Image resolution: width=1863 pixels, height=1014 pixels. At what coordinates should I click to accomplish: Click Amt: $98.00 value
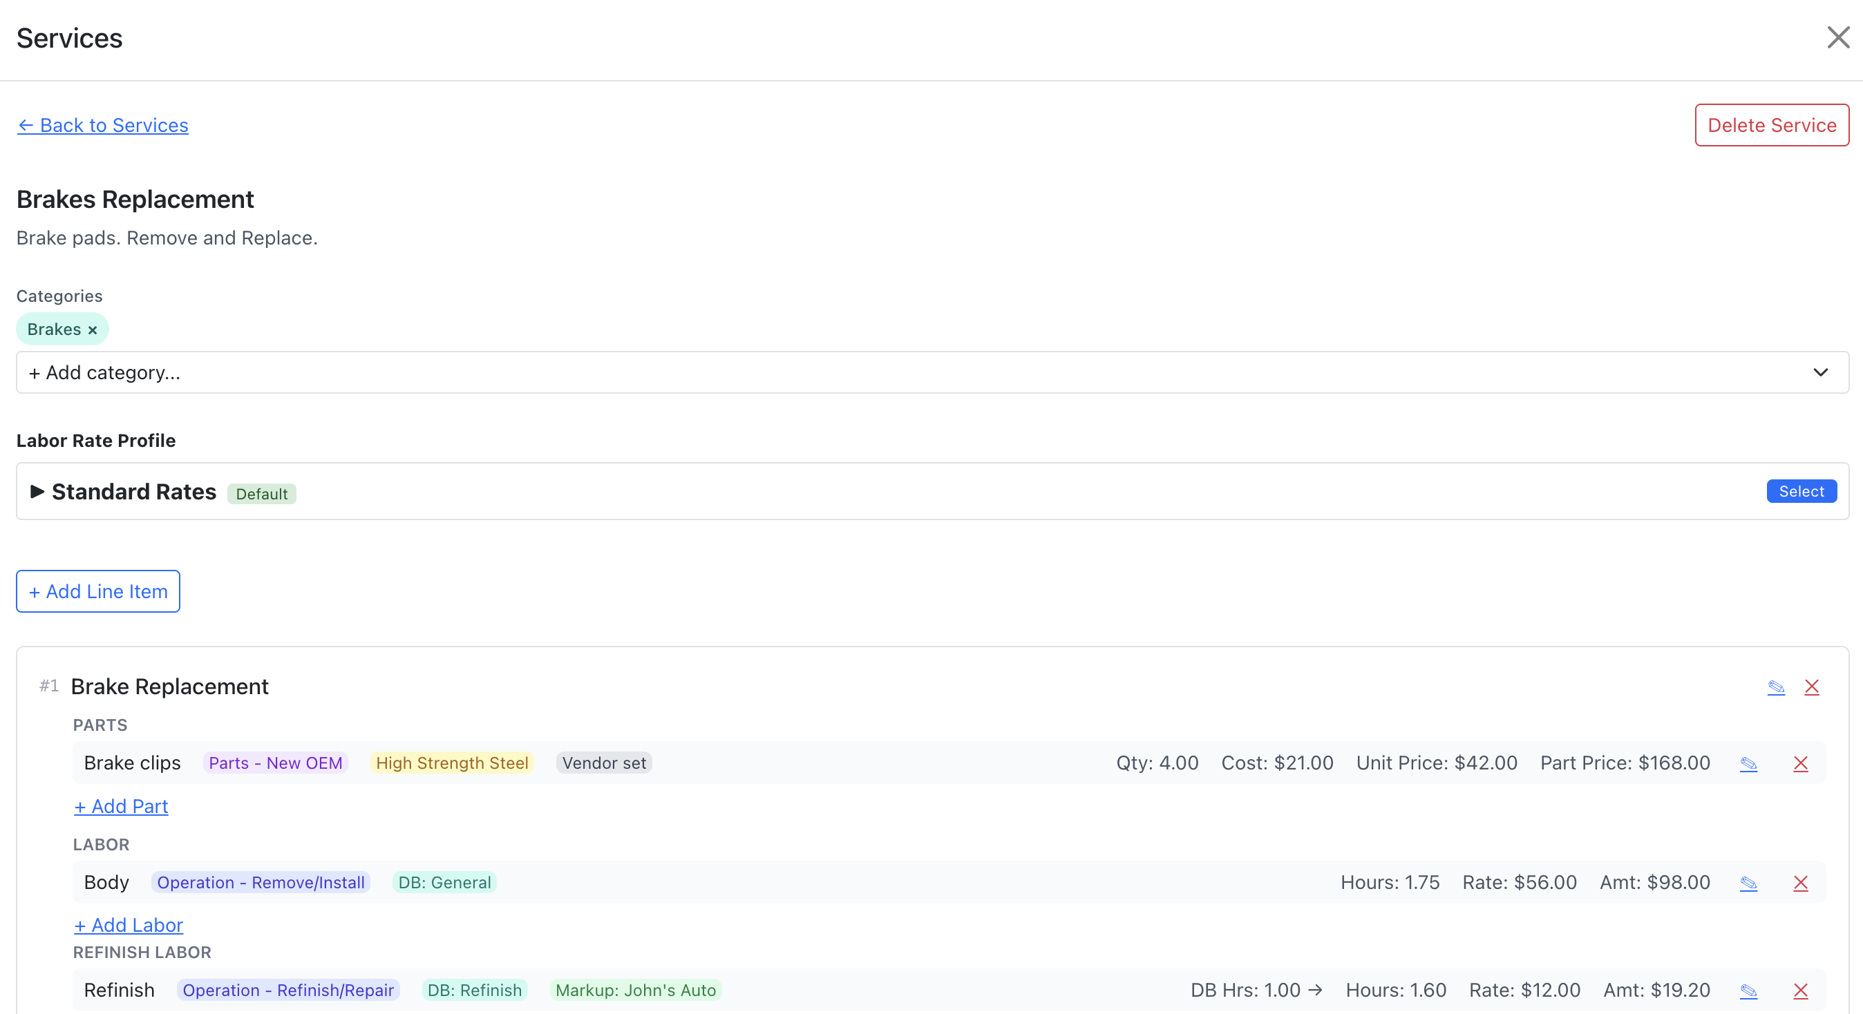coord(1655,883)
